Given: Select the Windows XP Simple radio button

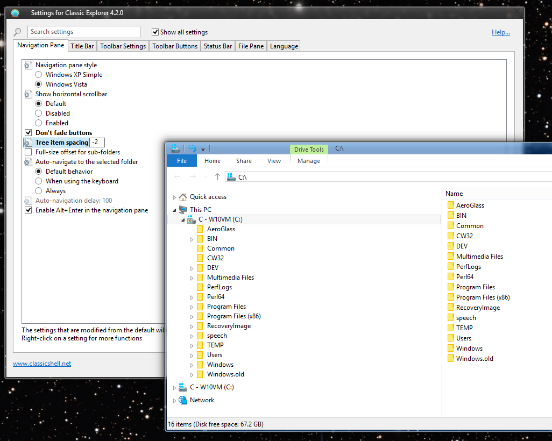Looking at the screenshot, I should [39, 75].
